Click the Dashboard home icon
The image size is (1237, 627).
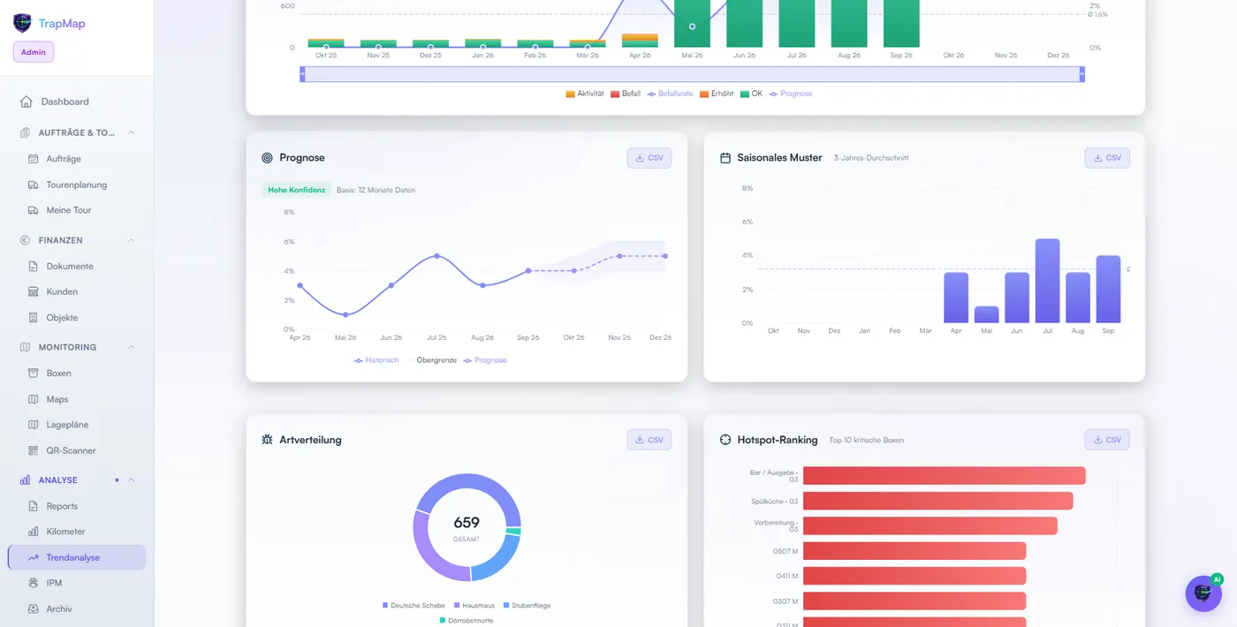point(27,102)
